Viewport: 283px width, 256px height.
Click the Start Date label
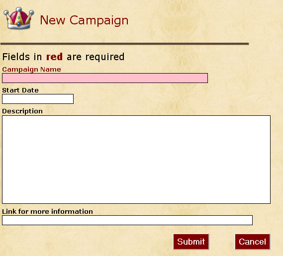coord(20,90)
